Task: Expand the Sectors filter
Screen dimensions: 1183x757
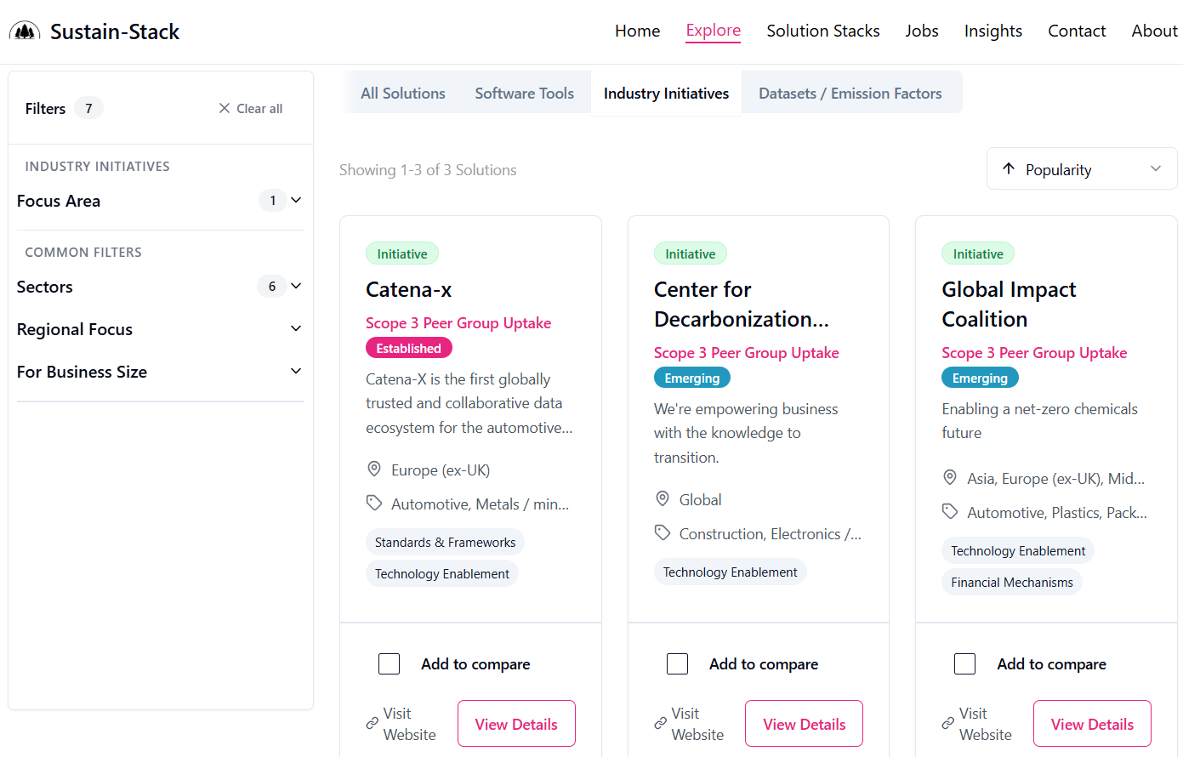Action: 160,287
